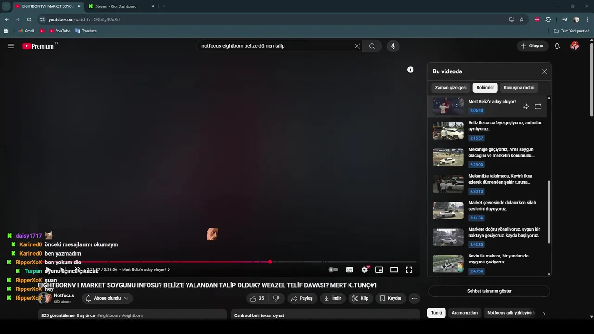Close the Bu videoda panel
The height and width of the screenshot is (334, 594).
tap(544, 71)
